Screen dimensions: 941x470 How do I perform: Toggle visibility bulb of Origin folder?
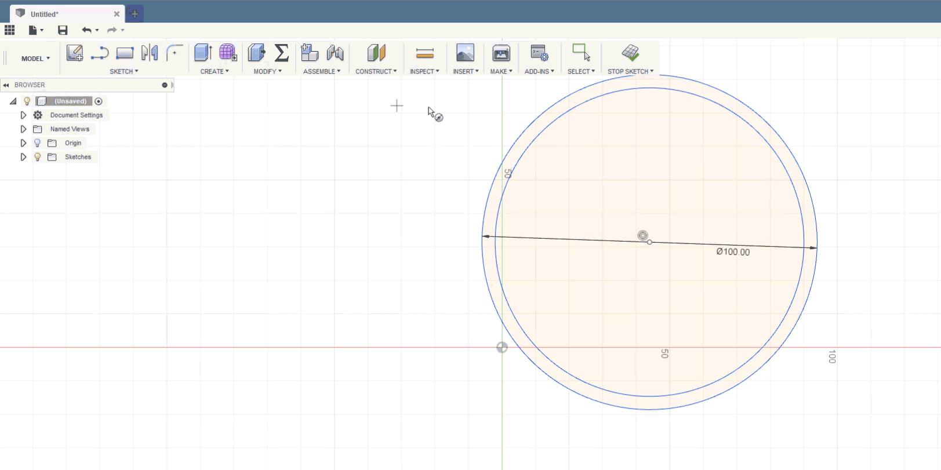click(x=38, y=143)
